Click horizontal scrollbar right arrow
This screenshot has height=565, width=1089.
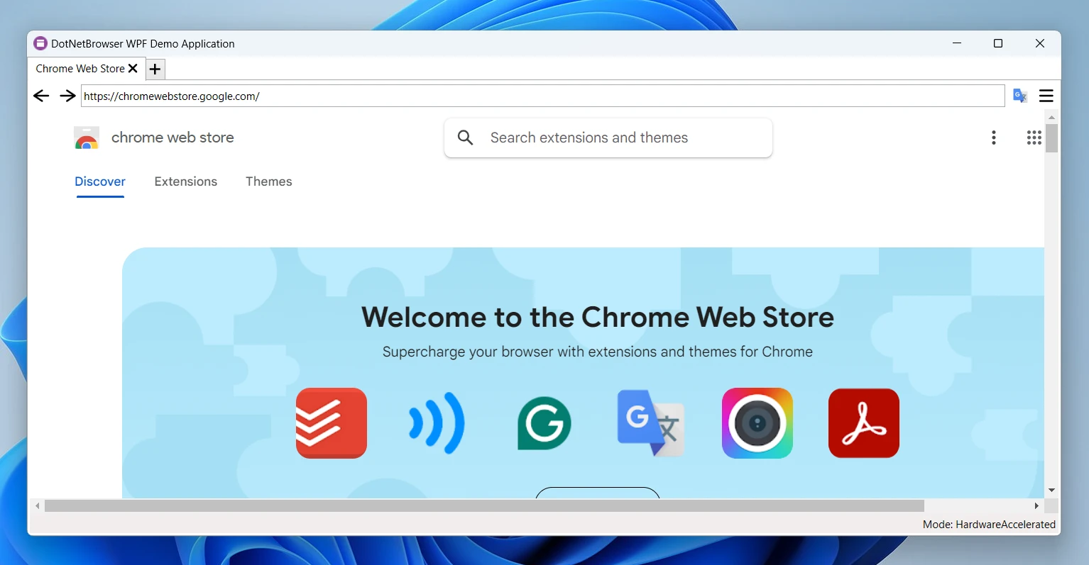click(x=1036, y=506)
